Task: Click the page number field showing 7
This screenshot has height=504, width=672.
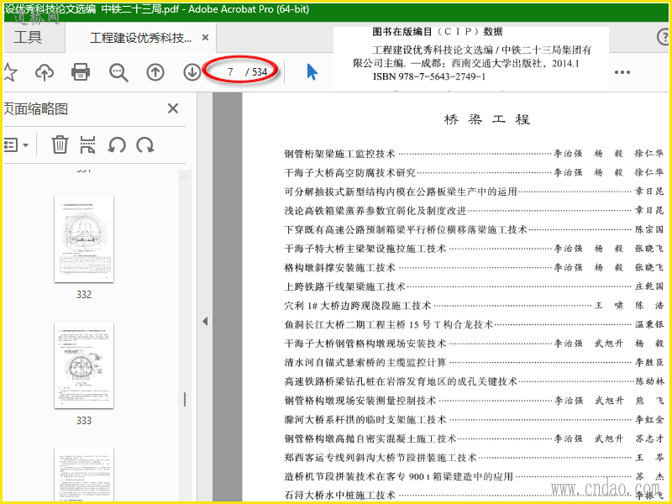Action: tap(230, 72)
